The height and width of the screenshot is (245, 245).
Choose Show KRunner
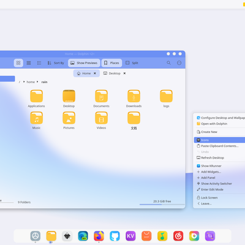(220, 166)
